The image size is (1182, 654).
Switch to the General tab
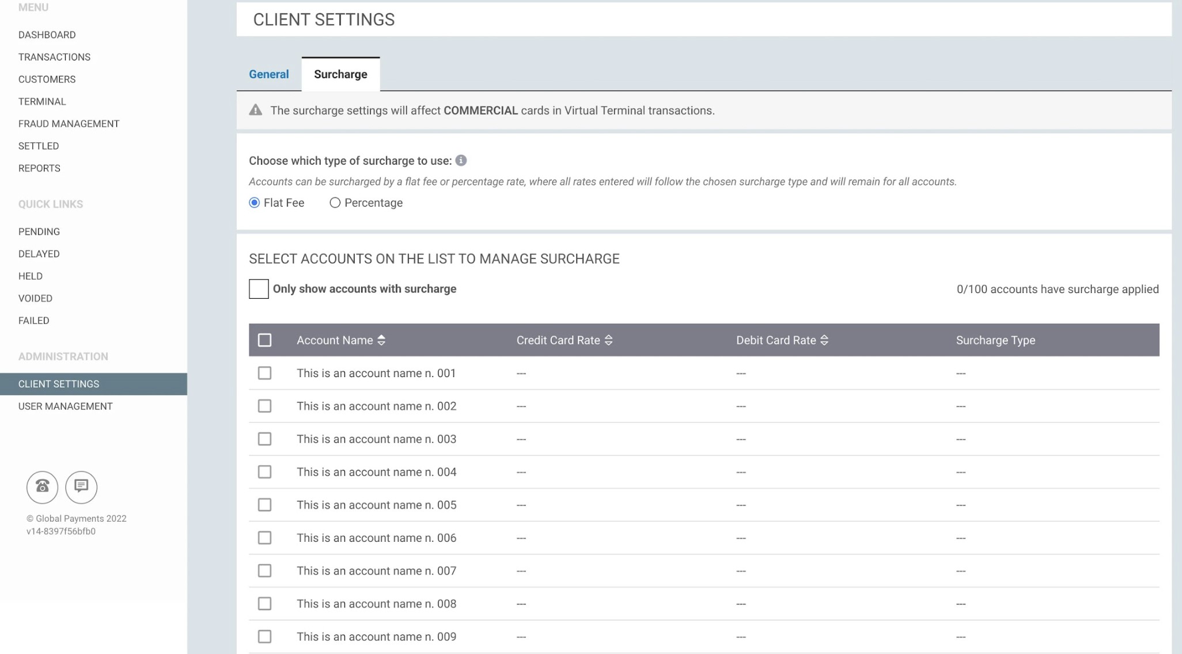(268, 74)
